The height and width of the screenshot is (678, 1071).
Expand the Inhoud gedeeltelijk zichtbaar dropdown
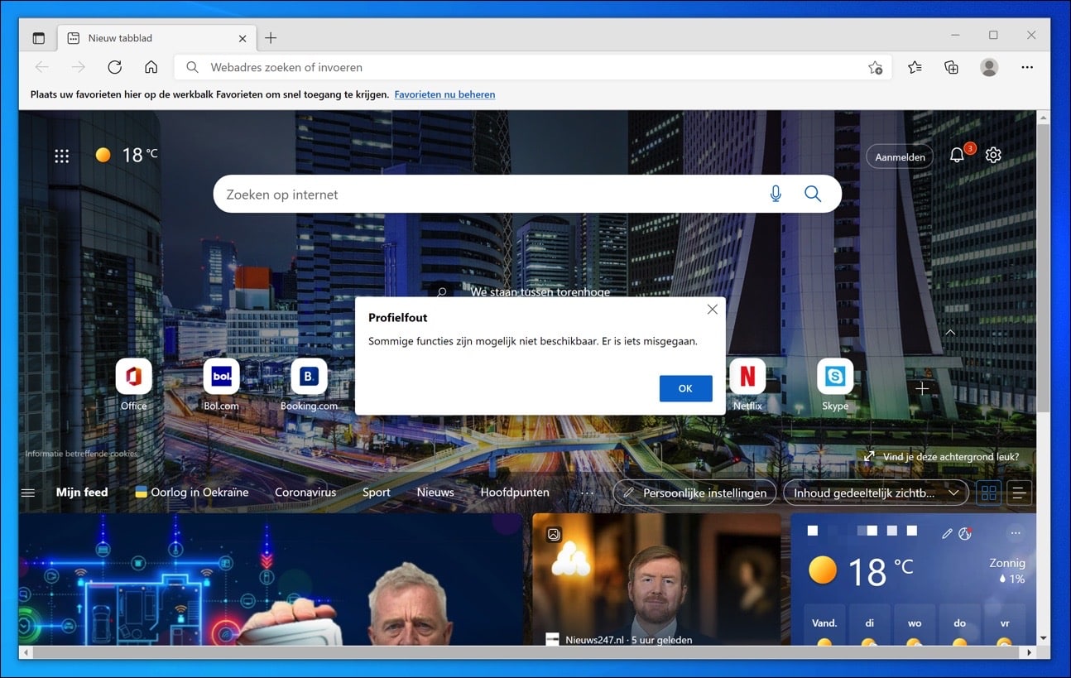[x=876, y=493]
